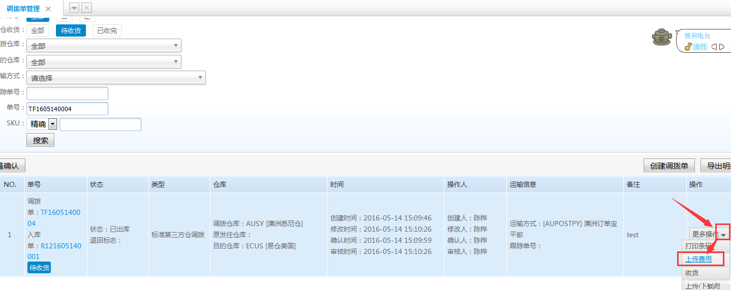Click the 状态：已出库 cell text
This screenshot has width=731, height=290.
coord(110,229)
